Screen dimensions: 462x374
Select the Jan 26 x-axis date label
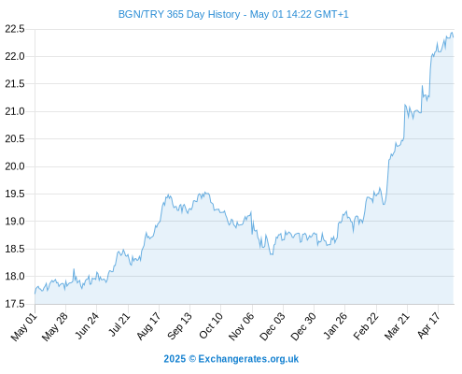click(335, 326)
